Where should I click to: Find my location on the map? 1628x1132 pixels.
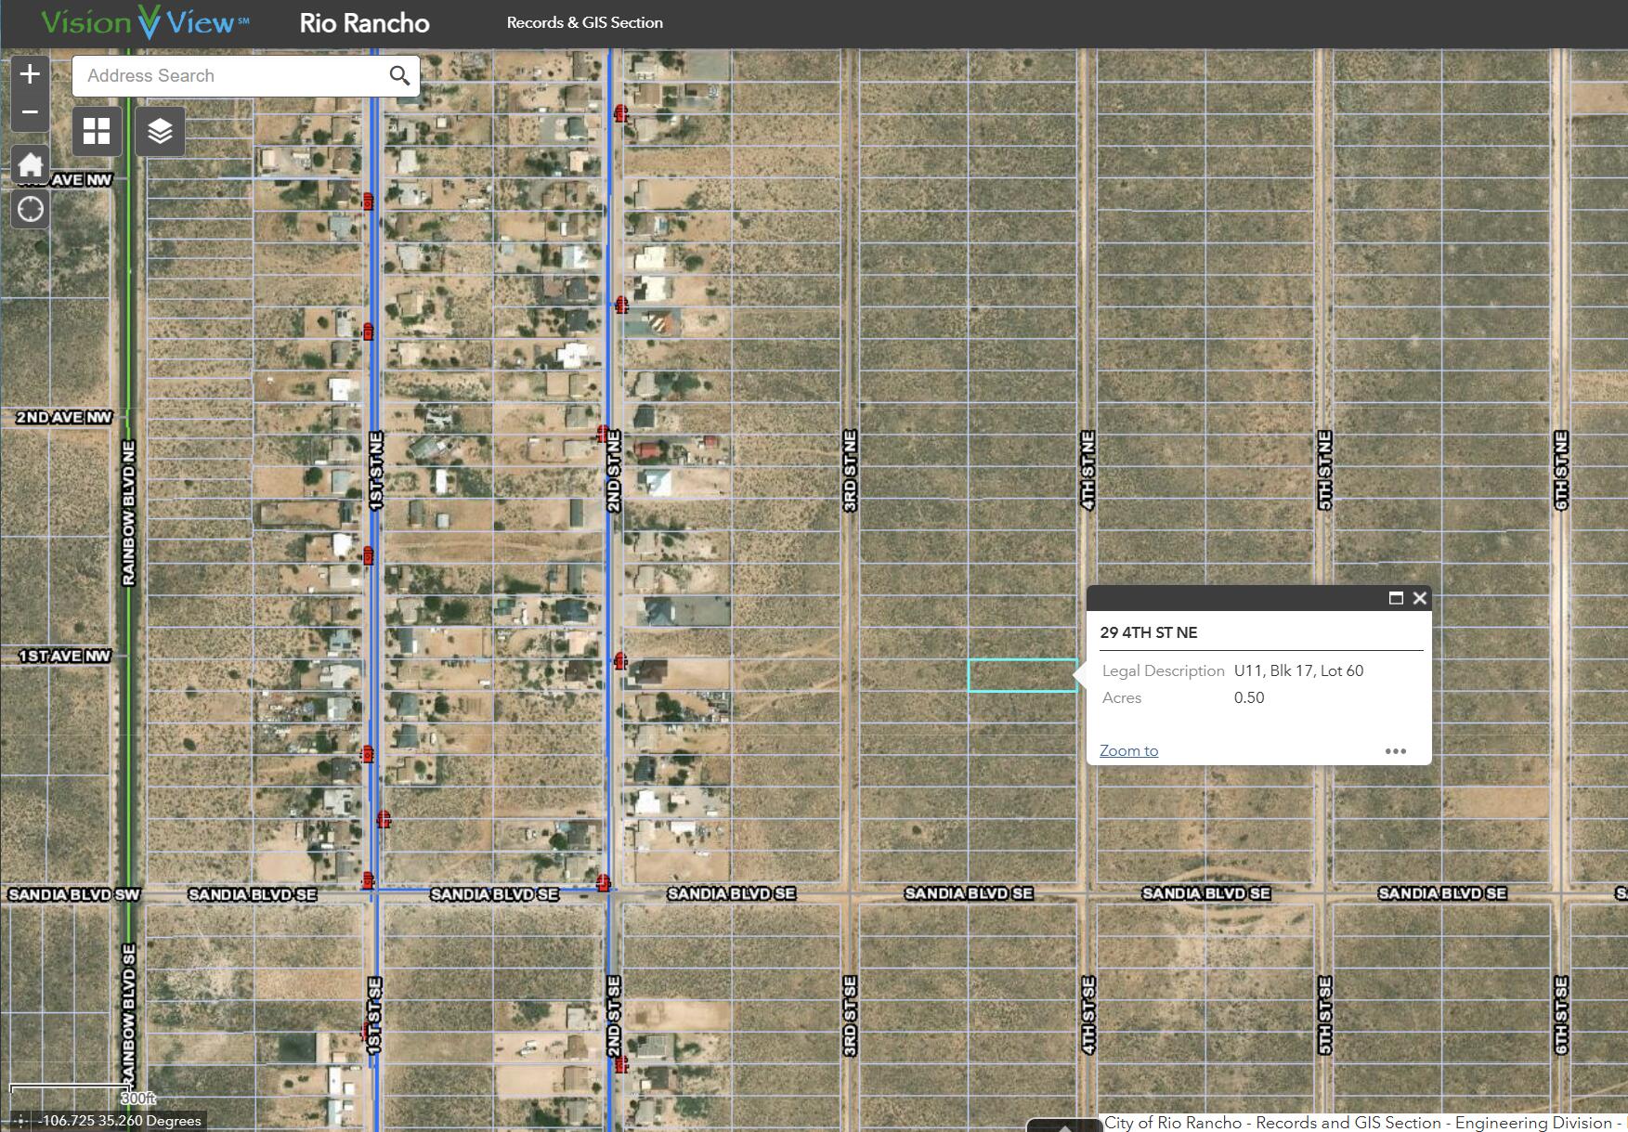(30, 210)
